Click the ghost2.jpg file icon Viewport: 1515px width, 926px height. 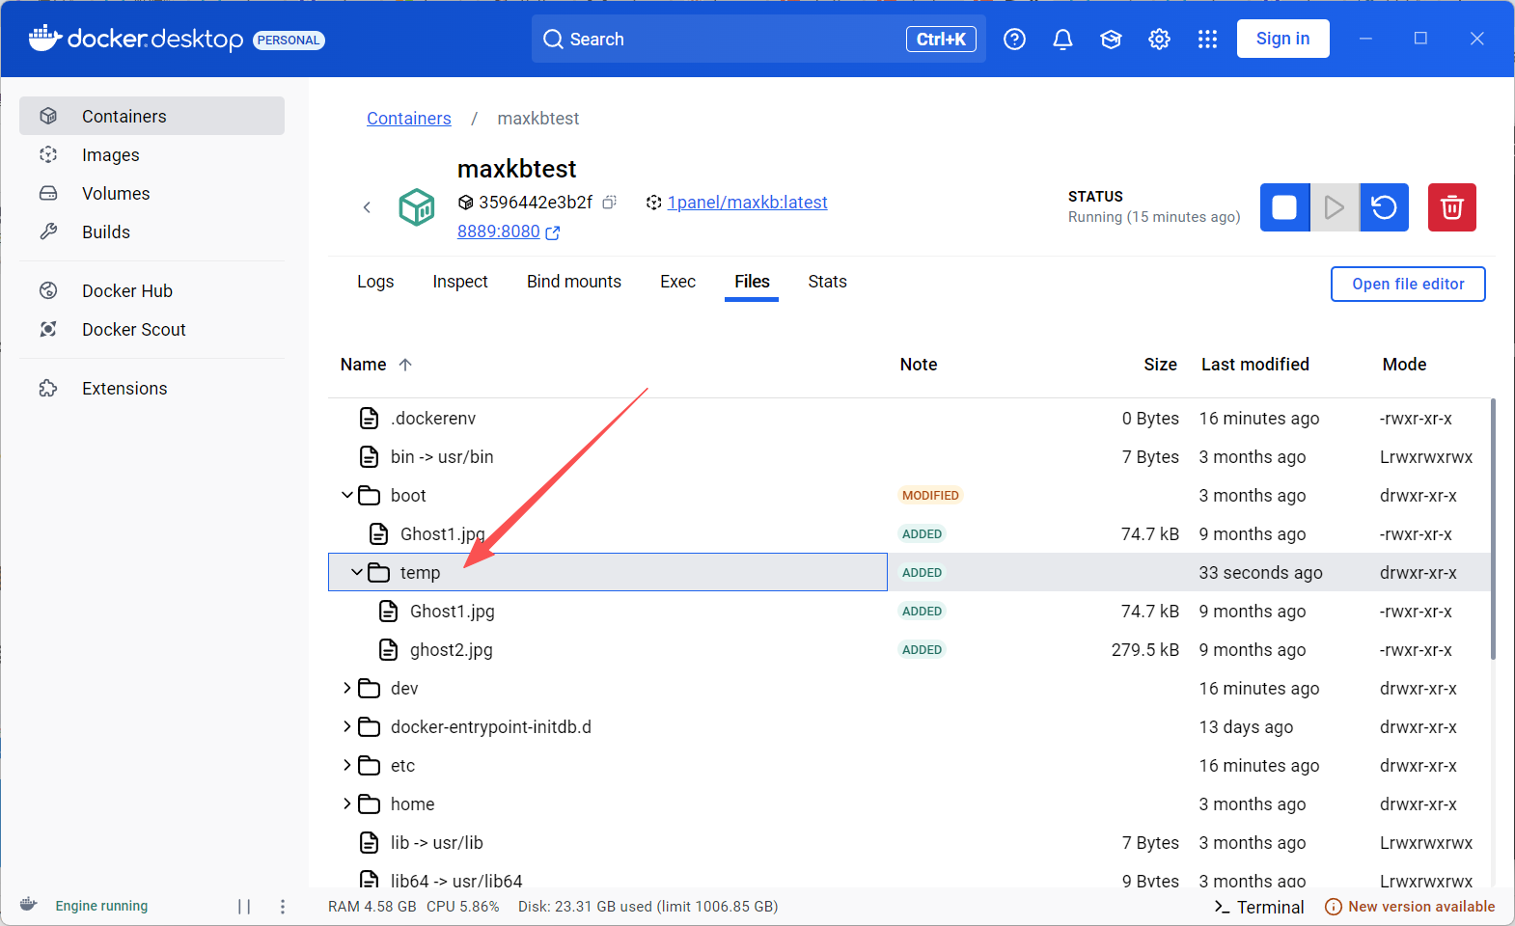point(388,649)
